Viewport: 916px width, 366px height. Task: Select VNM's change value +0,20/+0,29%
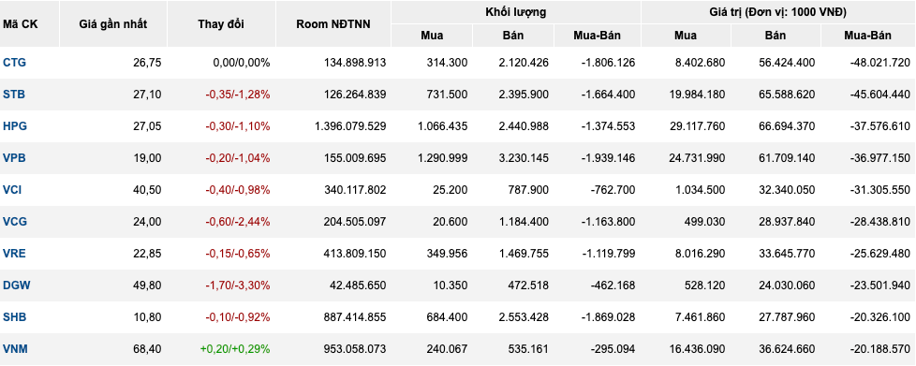(235, 349)
